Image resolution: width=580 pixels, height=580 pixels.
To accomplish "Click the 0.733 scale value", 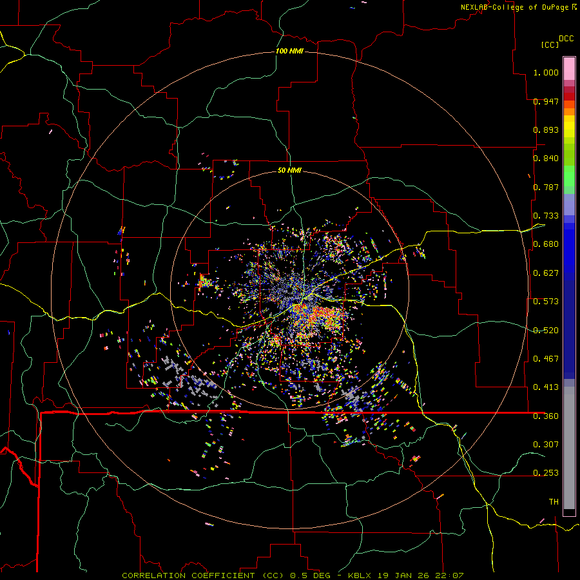I will 546,216.
